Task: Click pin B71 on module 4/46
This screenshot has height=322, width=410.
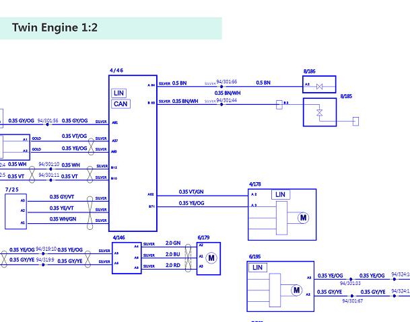Action: click(151, 206)
